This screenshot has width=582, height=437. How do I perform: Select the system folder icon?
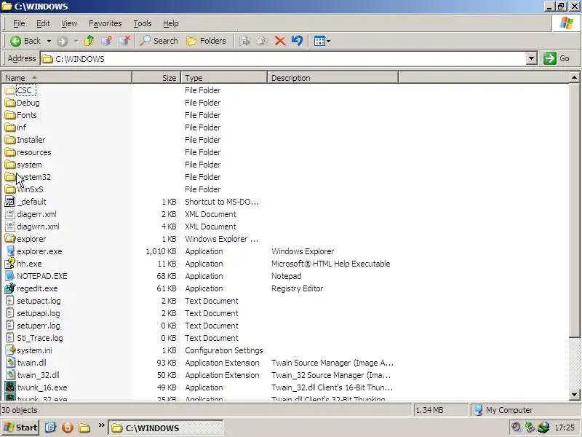[10, 165]
